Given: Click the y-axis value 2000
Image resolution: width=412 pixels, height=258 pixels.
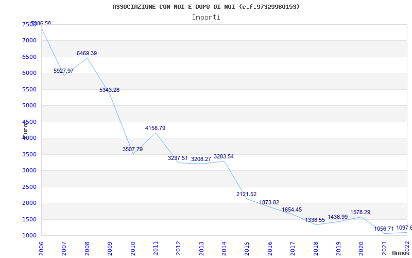Looking at the screenshot, I should click(29, 203).
